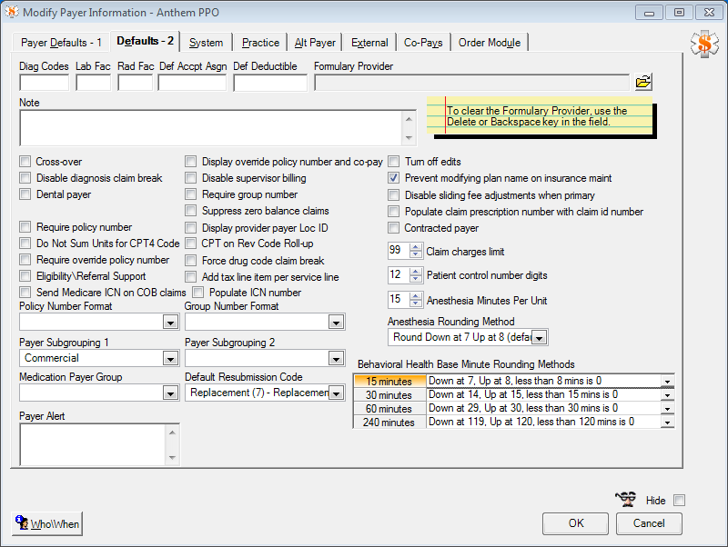This screenshot has width=728, height=547.
Task: Click the Def Deductible field
Action: click(270, 83)
